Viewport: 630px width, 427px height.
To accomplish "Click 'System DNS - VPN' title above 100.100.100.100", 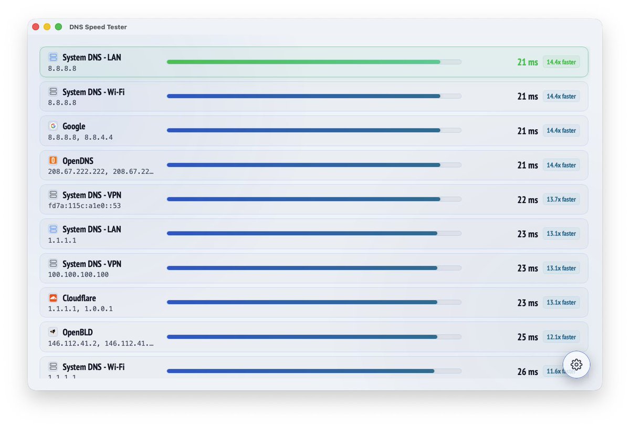I will tap(92, 264).
